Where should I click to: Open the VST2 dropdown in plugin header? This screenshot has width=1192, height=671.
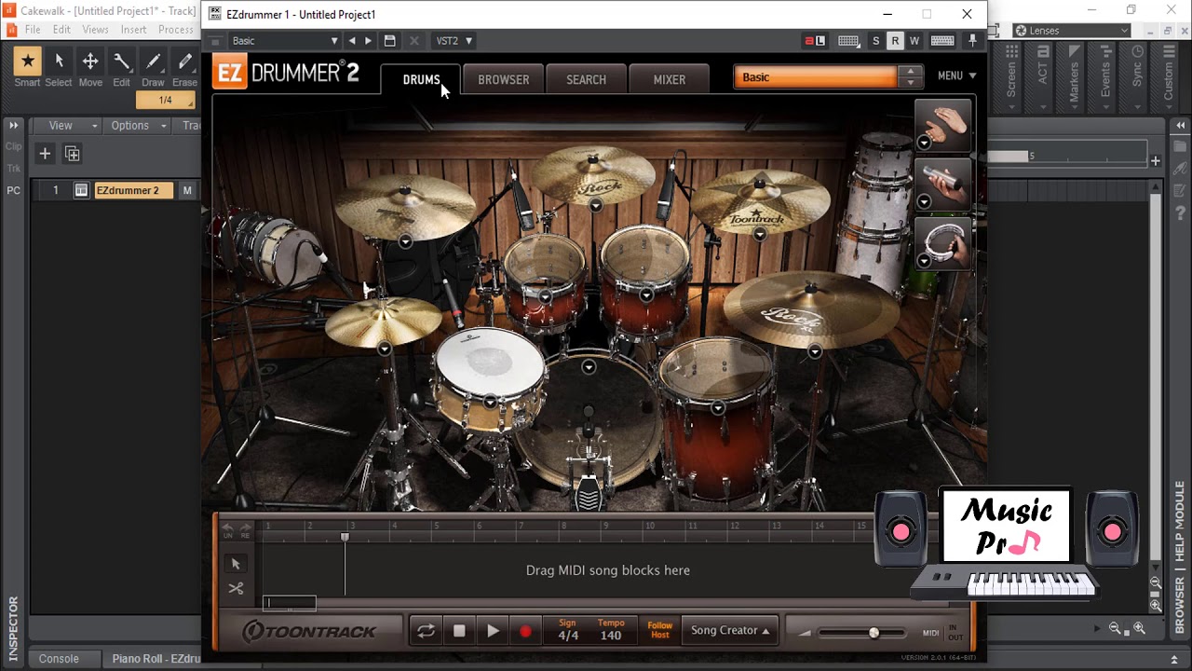click(x=454, y=41)
